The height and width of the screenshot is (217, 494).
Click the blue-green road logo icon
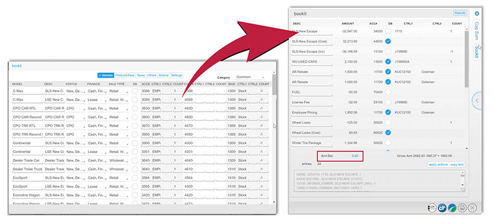pos(452,207)
